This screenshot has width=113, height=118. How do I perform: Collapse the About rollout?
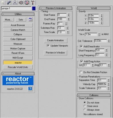point(18,74)
